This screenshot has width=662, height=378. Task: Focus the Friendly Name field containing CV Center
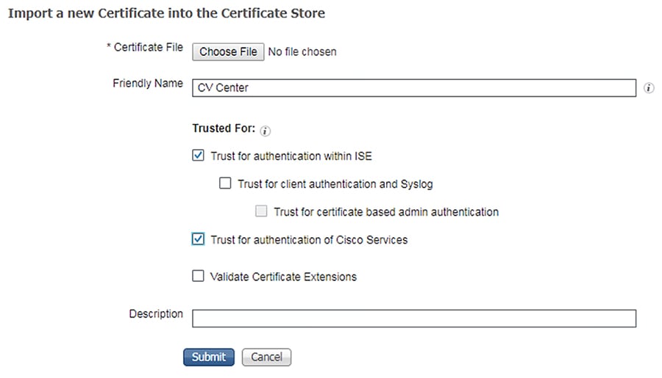(x=413, y=88)
